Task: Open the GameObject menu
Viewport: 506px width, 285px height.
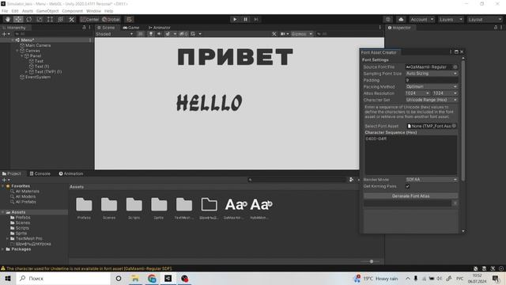Action: pyautogui.click(x=47, y=11)
